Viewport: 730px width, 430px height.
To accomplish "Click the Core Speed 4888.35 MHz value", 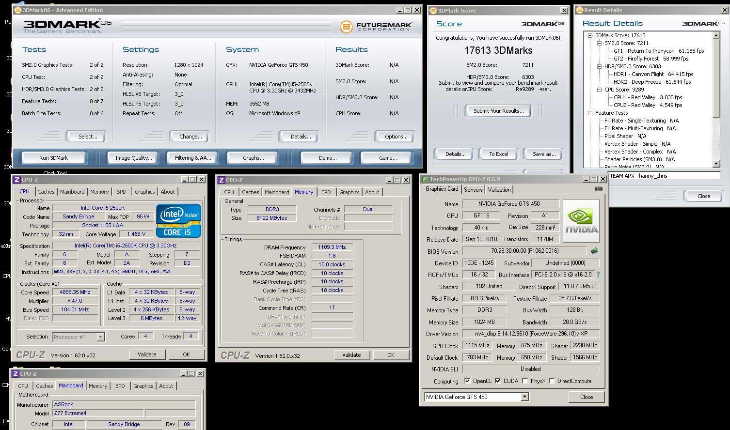I will pos(76,292).
